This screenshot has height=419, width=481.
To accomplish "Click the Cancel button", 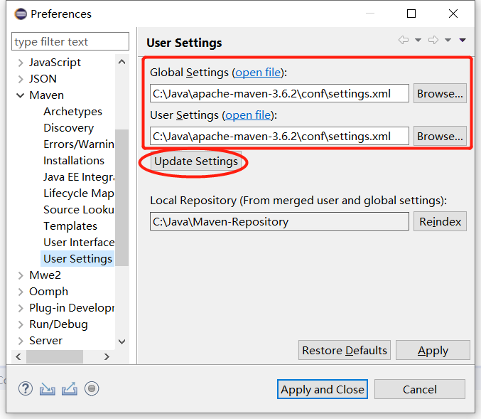I will (420, 390).
